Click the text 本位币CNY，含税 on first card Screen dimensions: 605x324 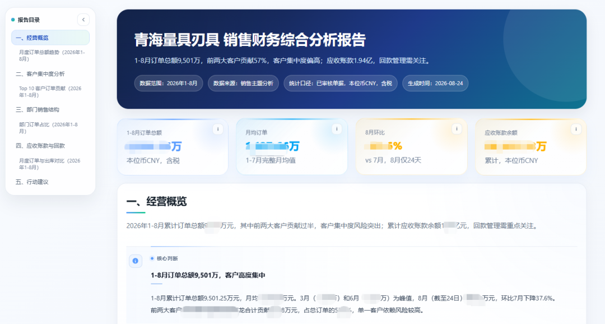click(153, 161)
